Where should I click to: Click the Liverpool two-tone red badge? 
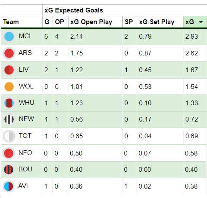9,70
